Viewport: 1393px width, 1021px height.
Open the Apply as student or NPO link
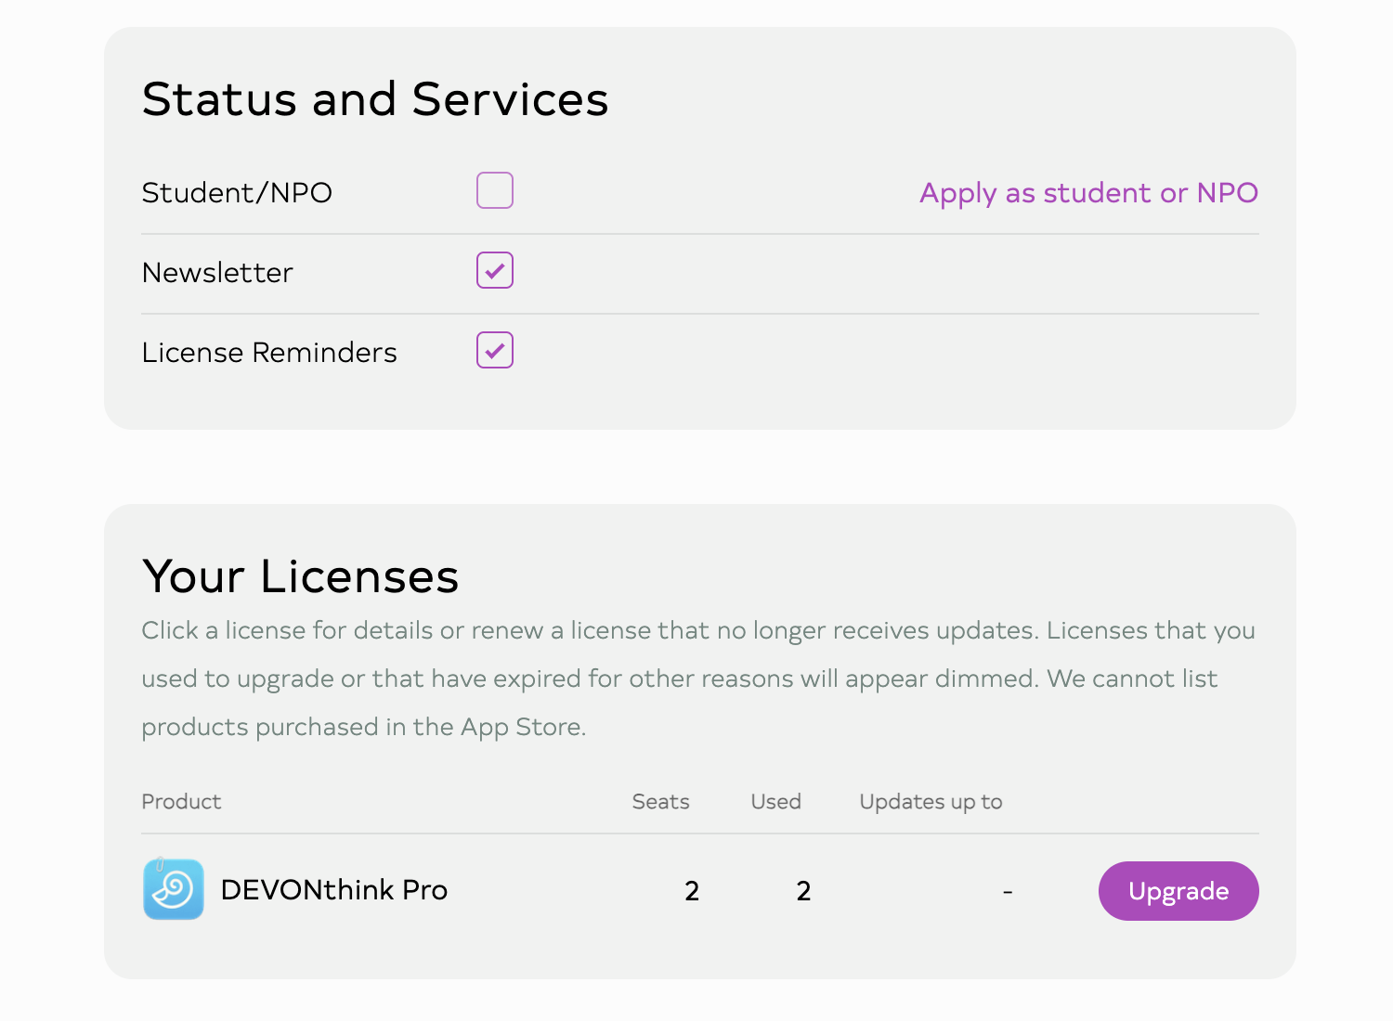coord(1088,193)
